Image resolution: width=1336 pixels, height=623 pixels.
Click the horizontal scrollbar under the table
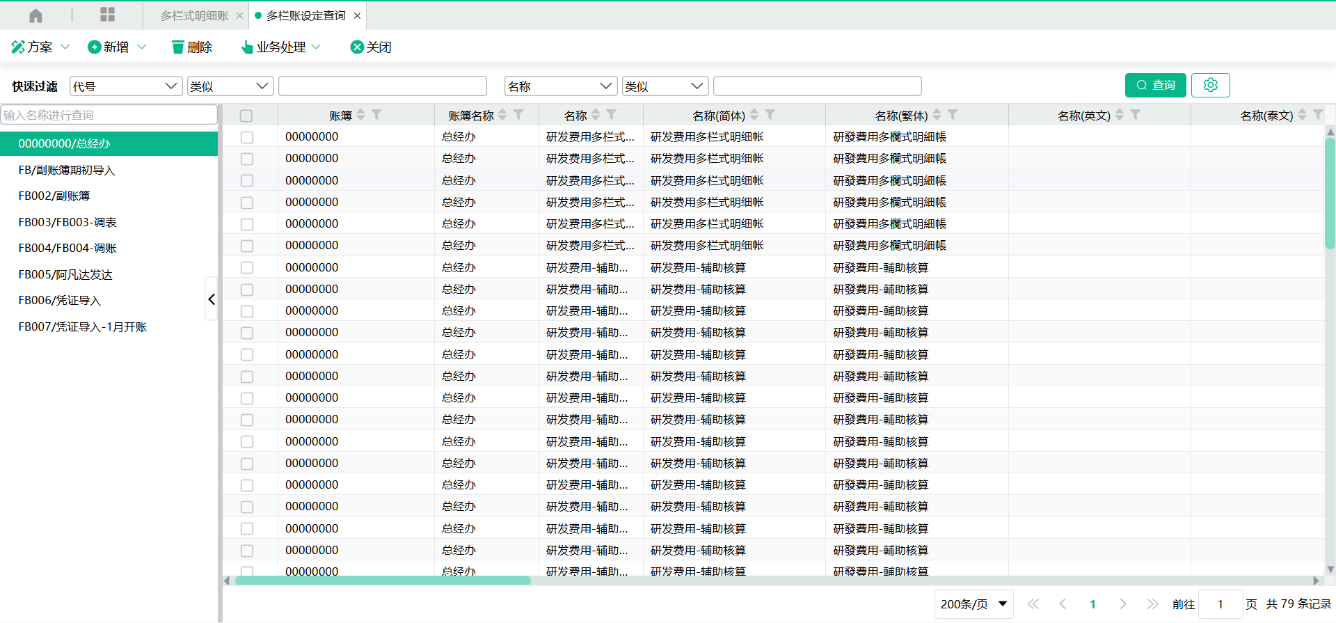click(383, 581)
